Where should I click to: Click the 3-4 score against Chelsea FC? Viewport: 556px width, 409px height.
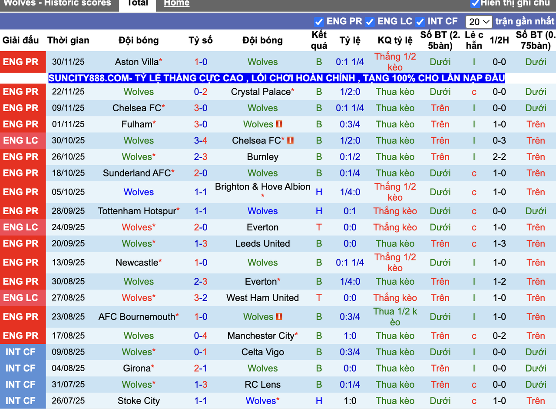pyautogui.click(x=201, y=140)
